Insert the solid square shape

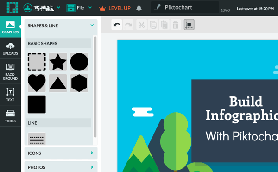(37, 104)
